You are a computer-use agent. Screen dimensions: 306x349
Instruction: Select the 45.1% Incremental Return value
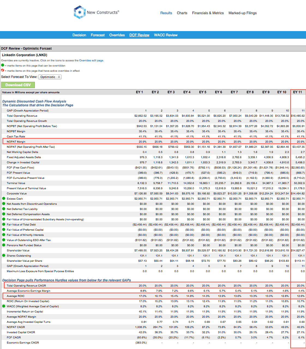click(143, 312)
